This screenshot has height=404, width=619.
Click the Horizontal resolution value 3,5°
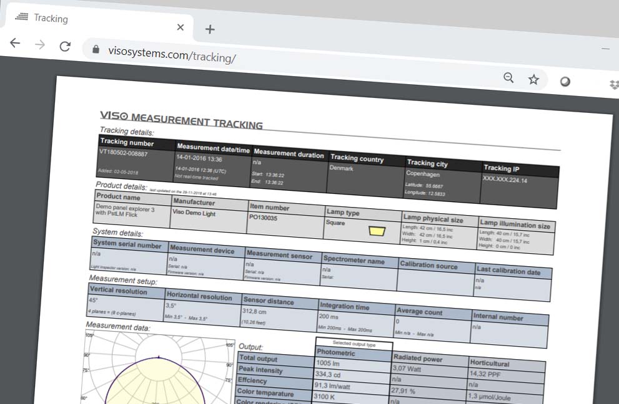(171, 305)
